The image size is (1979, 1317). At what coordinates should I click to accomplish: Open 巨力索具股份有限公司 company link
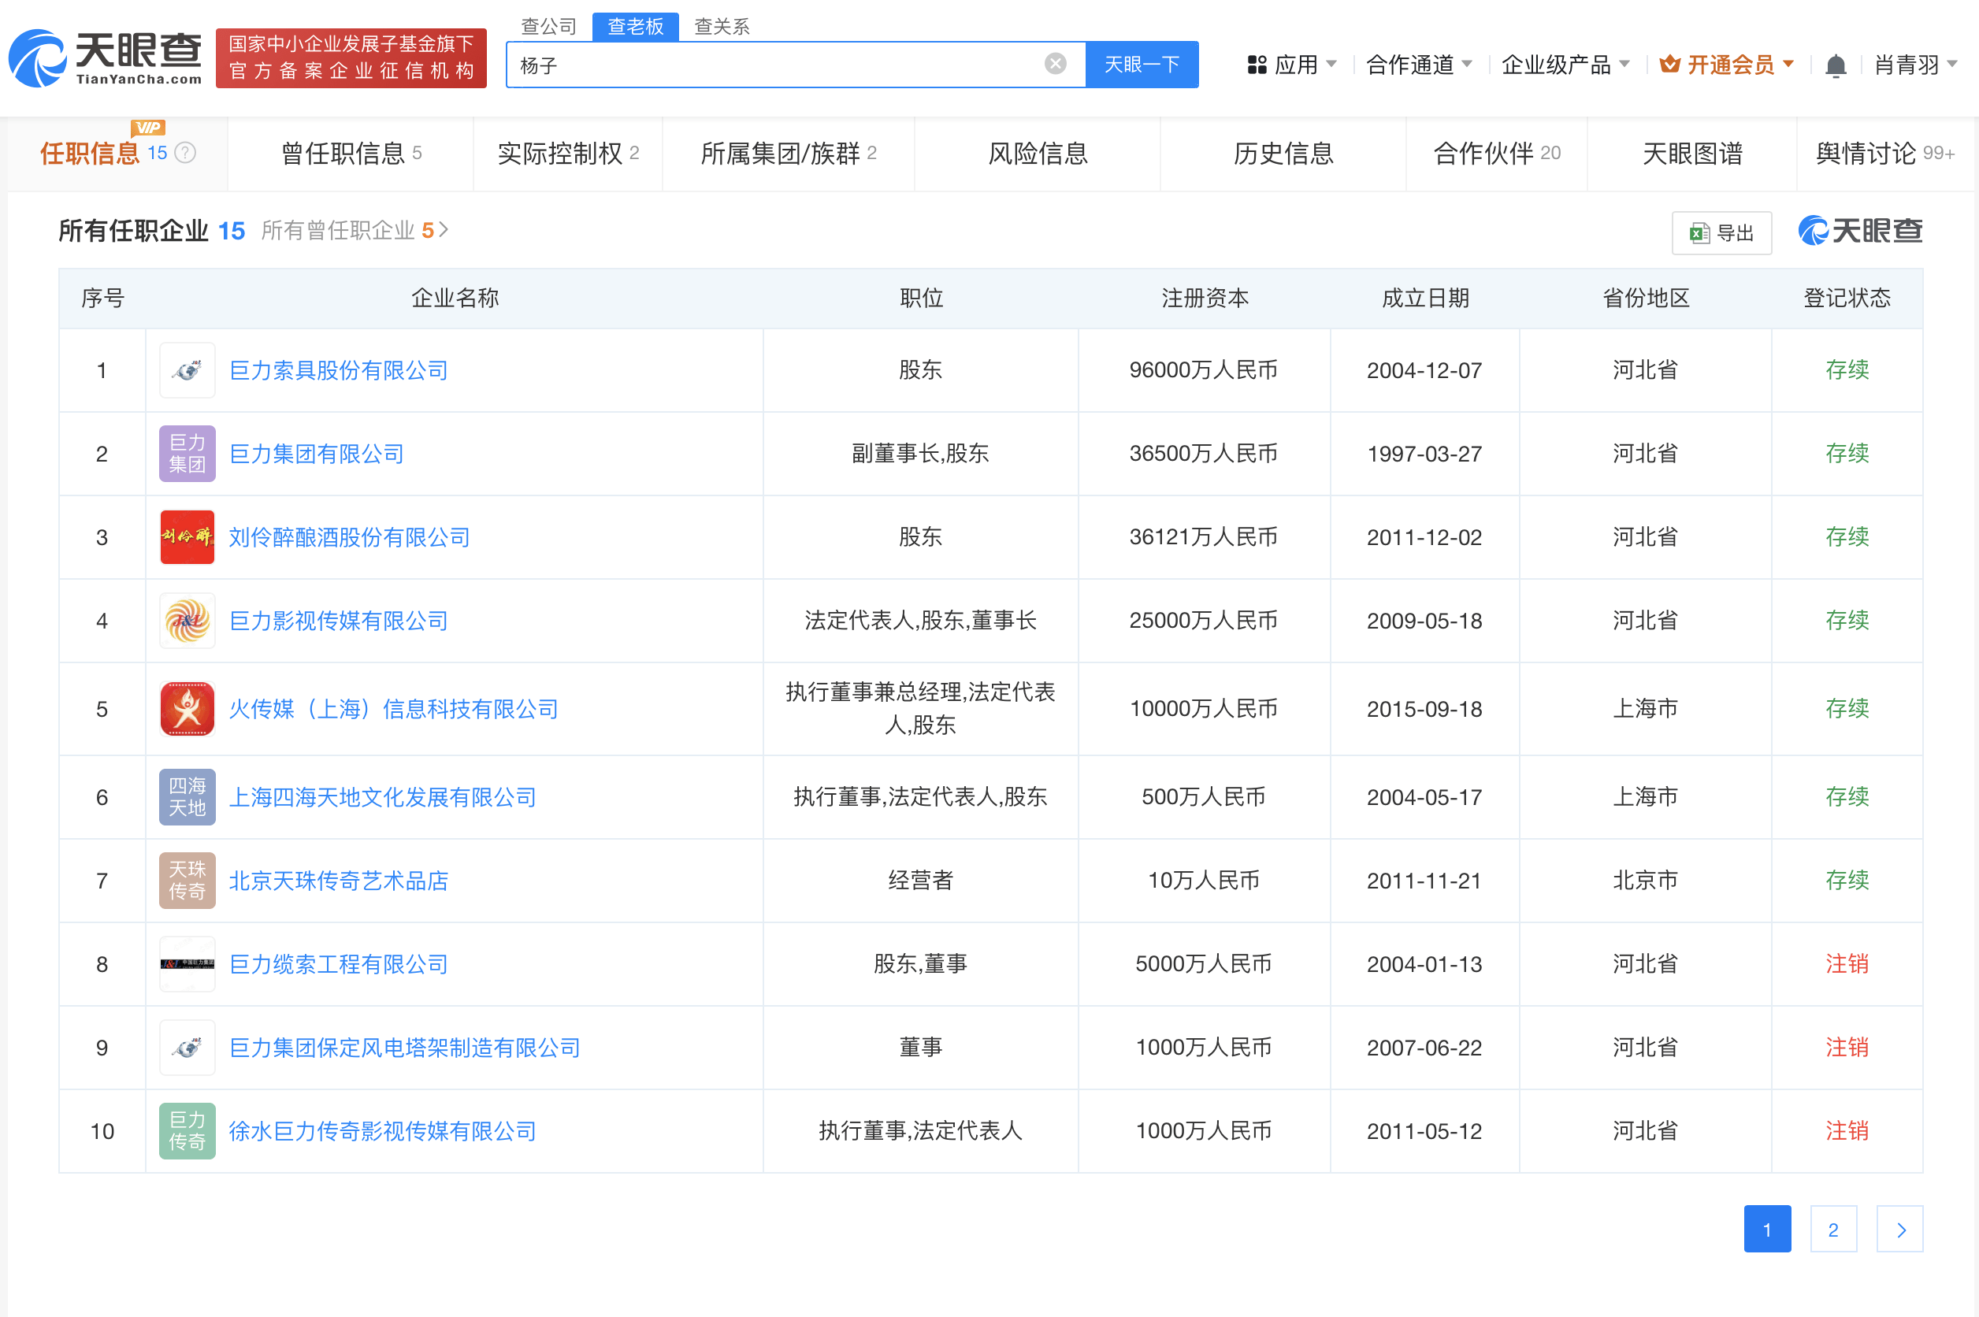[x=338, y=370]
